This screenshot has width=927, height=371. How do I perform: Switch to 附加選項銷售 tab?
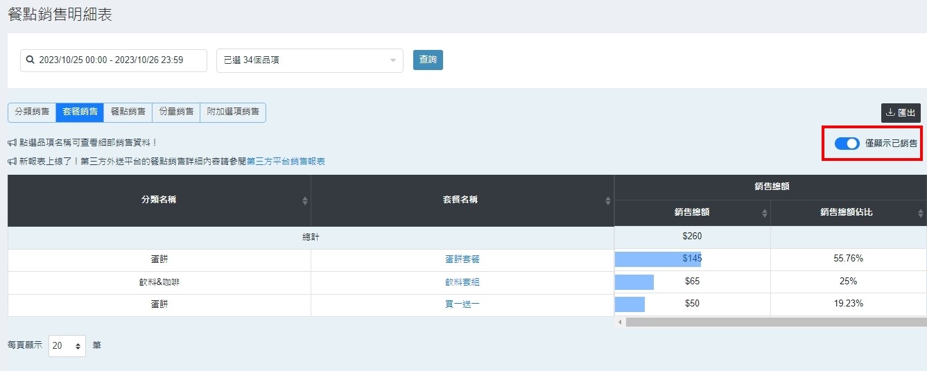(233, 112)
